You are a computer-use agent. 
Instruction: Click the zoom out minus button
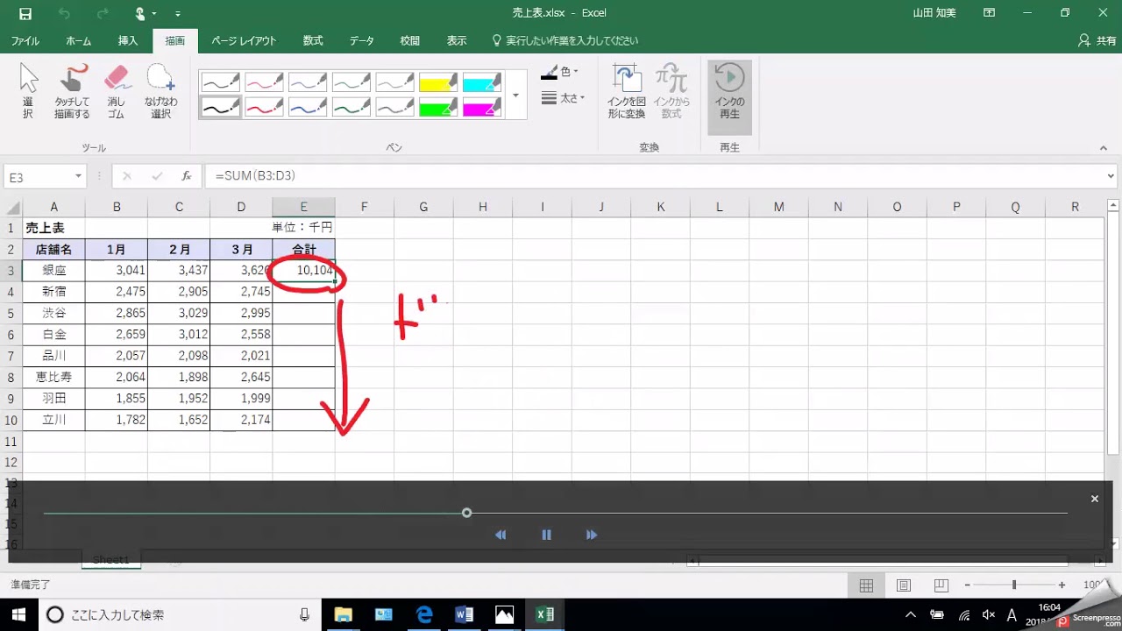click(x=967, y=585)
